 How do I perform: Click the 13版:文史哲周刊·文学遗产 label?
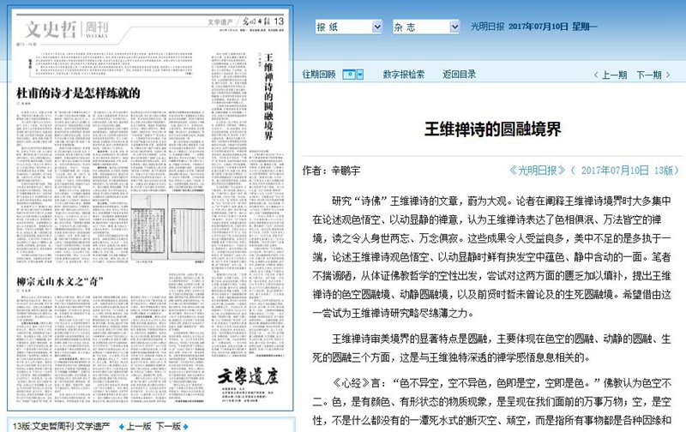tap(61, 426)
